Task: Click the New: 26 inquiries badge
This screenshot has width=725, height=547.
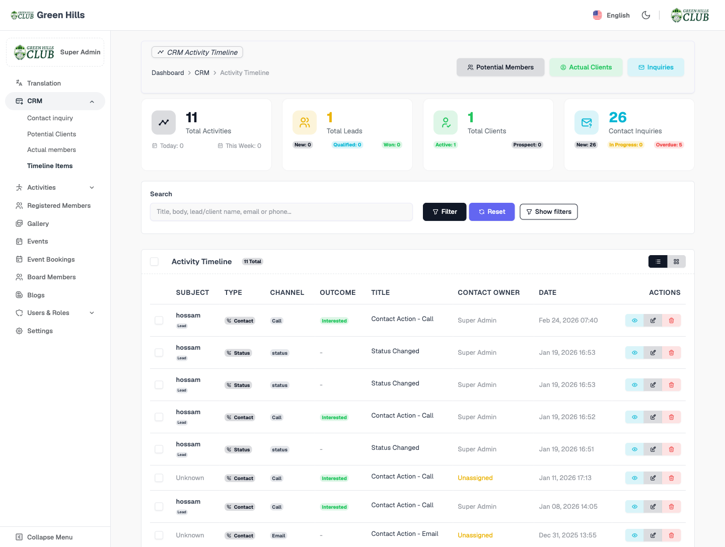Action: click(x=586, y=145)
